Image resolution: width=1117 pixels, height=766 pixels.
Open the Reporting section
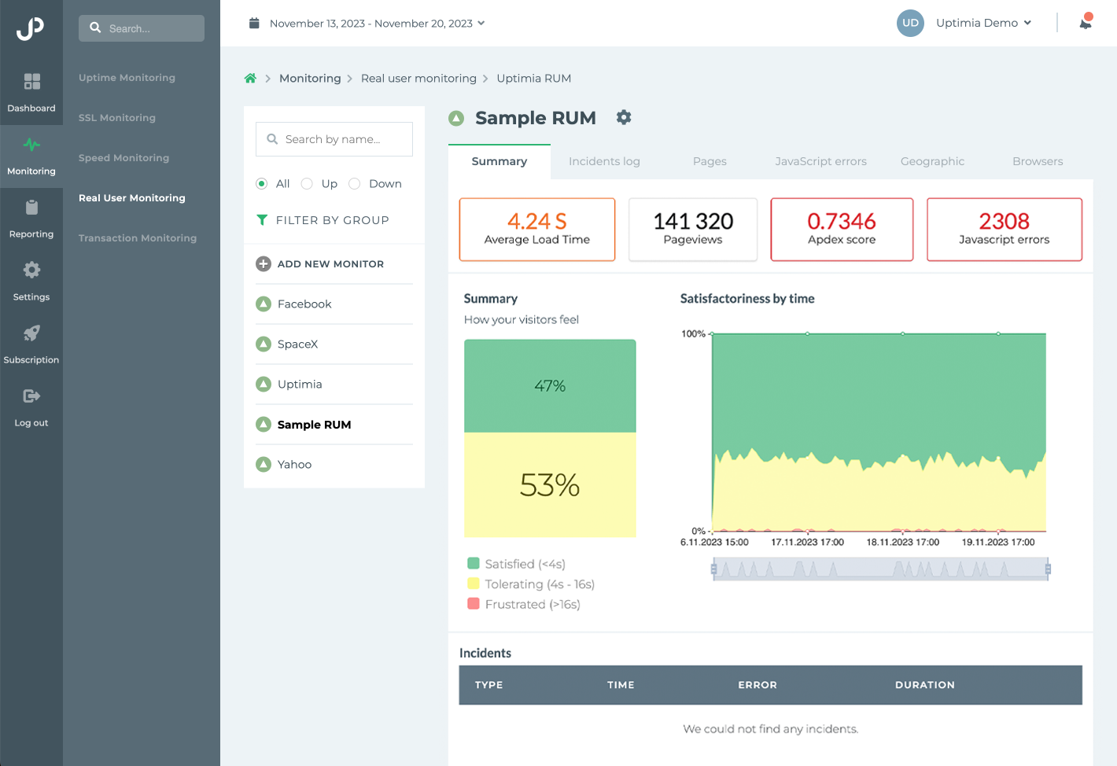(31, 218)
